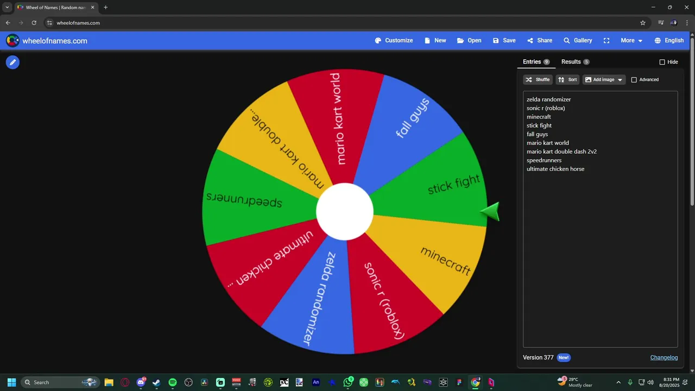Expand the More dropdown menu
This screenshot has width=695, height=391.
click(631, 41)
